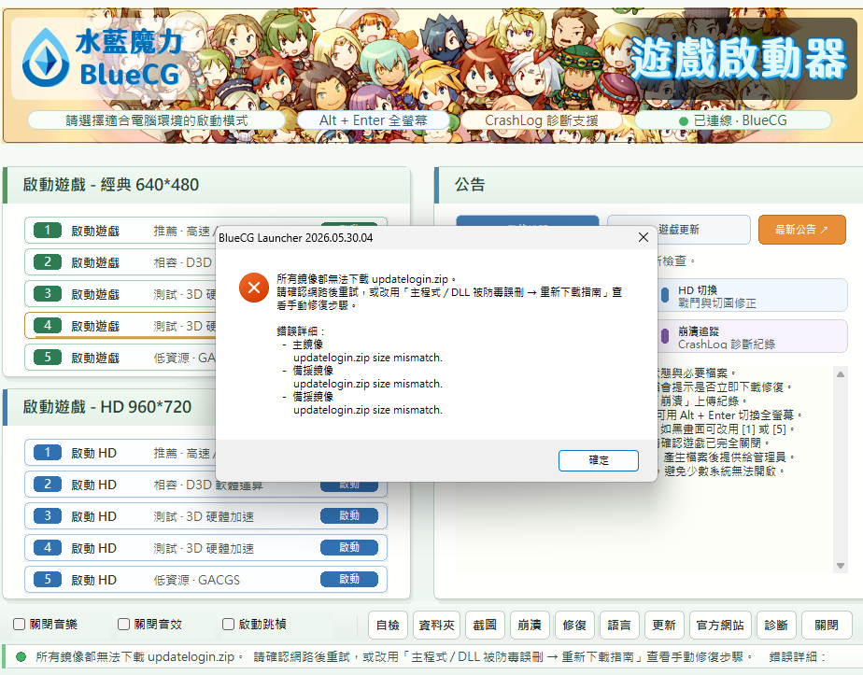Click the 更新 button

(664, 625)
